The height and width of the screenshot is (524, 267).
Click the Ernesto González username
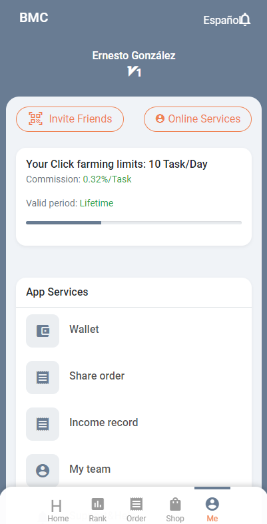click(134, 55)
